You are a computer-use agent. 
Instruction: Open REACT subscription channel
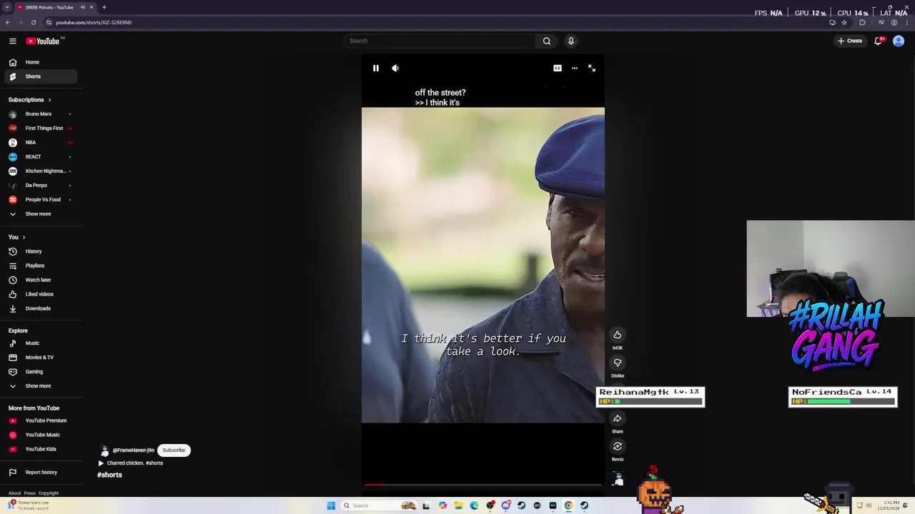(41, 157)
